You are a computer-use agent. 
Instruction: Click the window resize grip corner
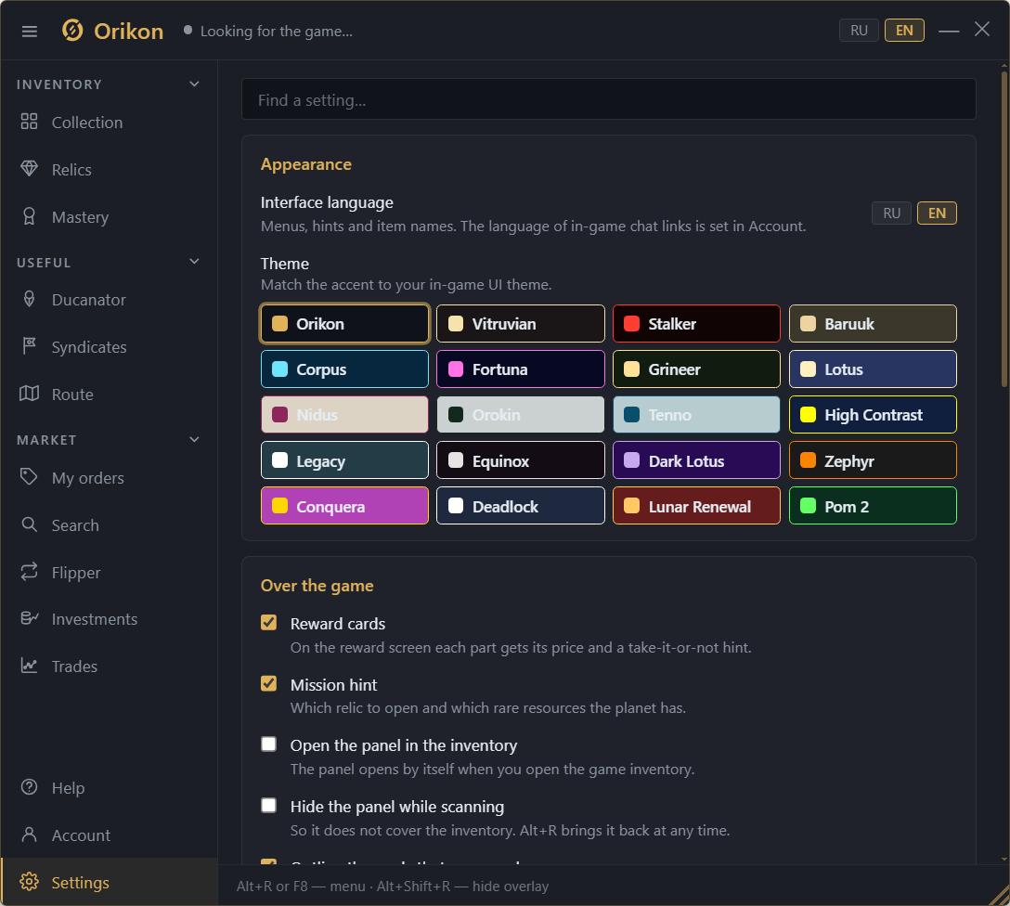pyautogui.click(x=999, y=895)
